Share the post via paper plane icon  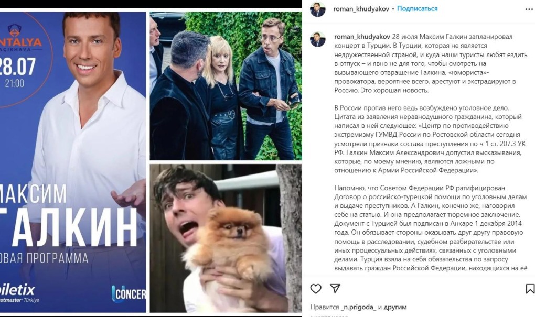(x=335, y=288)
